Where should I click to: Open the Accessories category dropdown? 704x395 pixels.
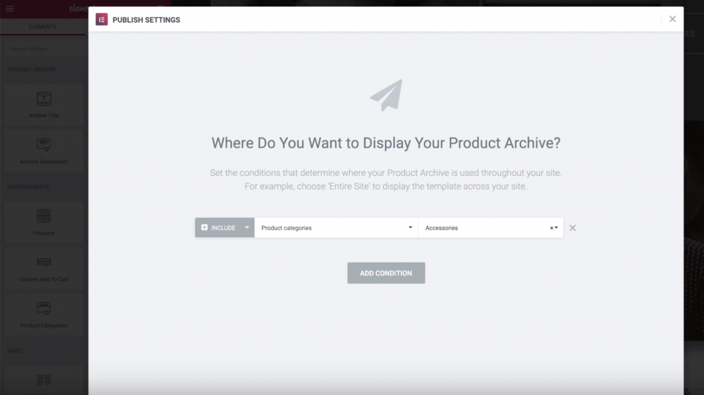click(x=556, y=228)
